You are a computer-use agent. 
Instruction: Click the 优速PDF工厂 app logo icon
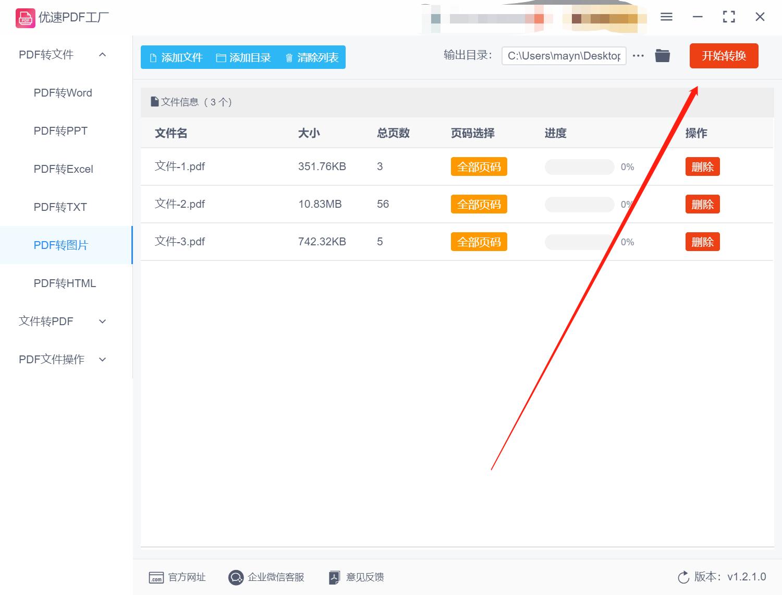25,17
